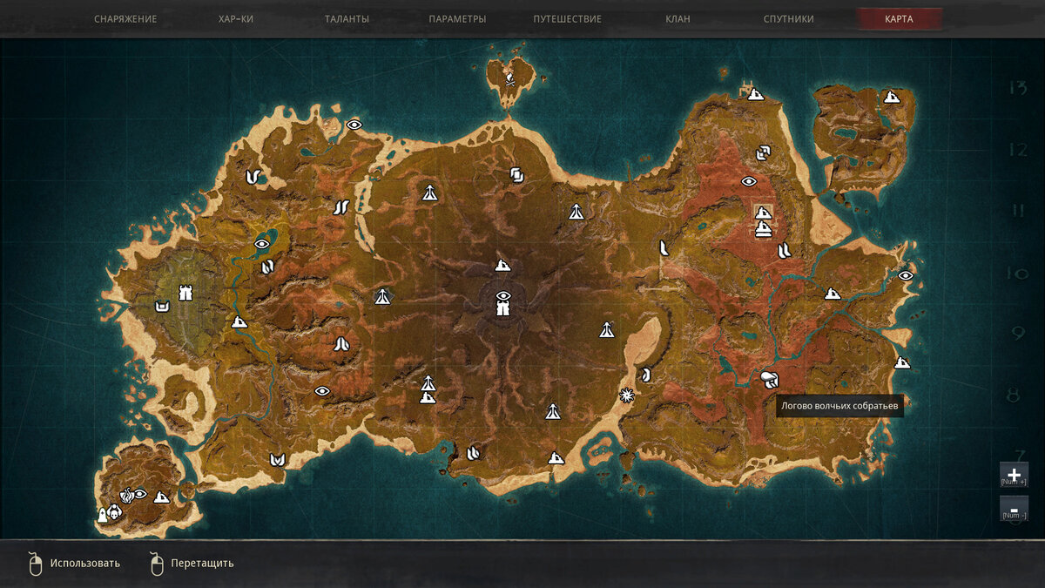Screen dimensions: 1045x588
Task: Click the Логово волчьих собратьев tooltip
Action: 839,406
